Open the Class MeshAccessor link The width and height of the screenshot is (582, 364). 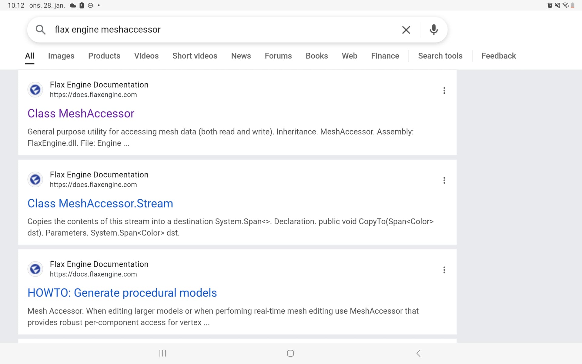(x=81, y=113)
